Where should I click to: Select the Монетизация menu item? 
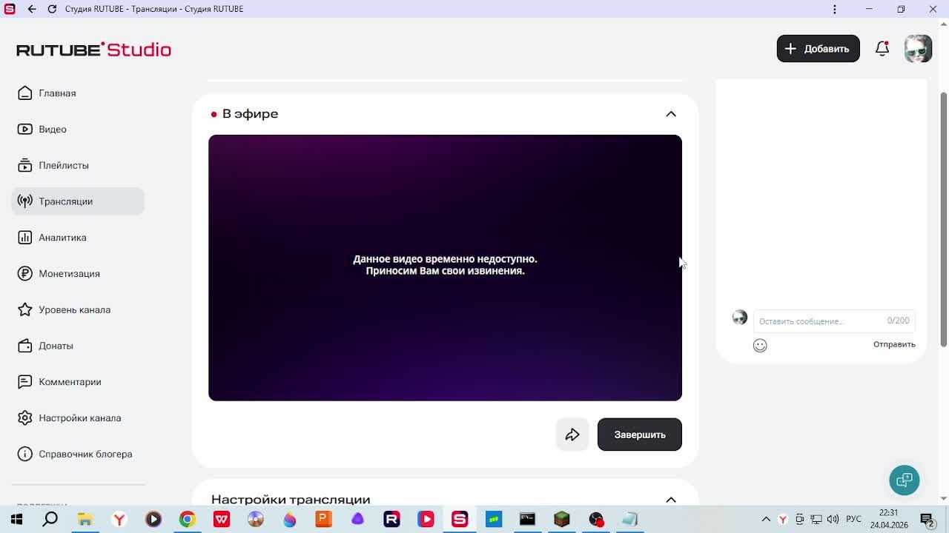point(69,274)
